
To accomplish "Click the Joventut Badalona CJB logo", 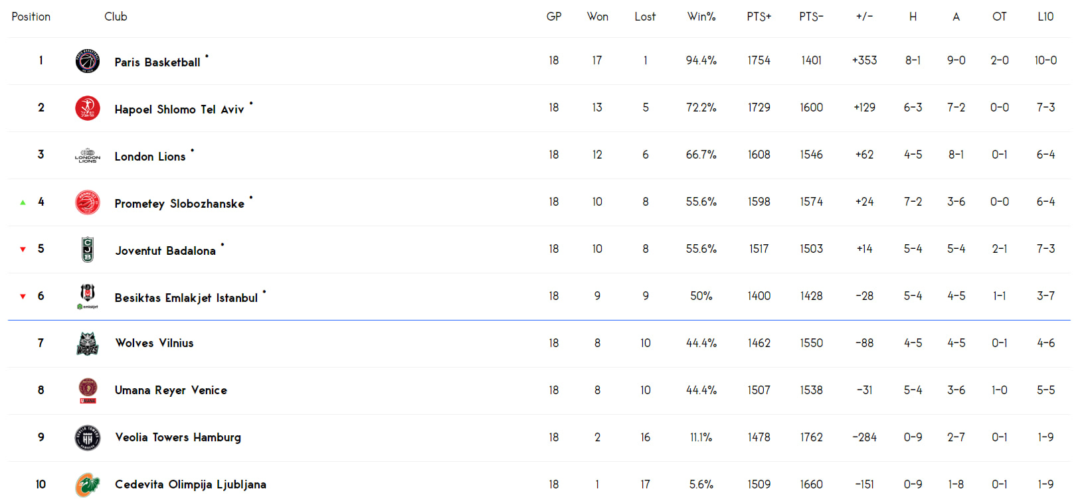I will 88,250.
